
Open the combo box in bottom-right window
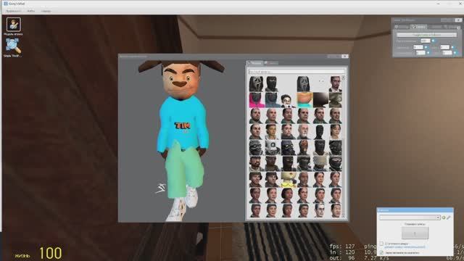(x=410, y=217)
